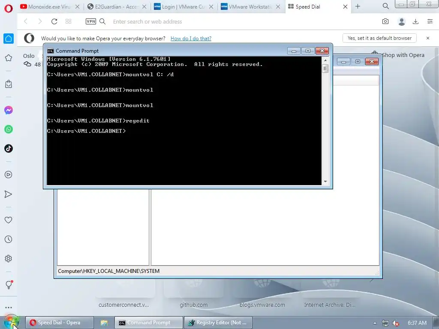439x329 pixels.
Task: Click Registry Editor status bar path
Action: pyautogui.click(x=108, y=271)
